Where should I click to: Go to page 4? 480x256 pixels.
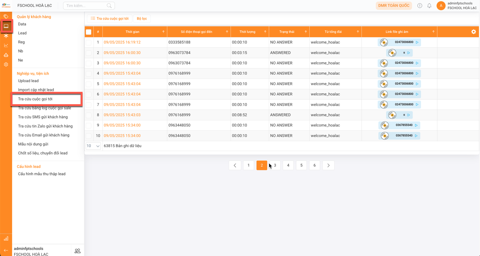point(288,165)
